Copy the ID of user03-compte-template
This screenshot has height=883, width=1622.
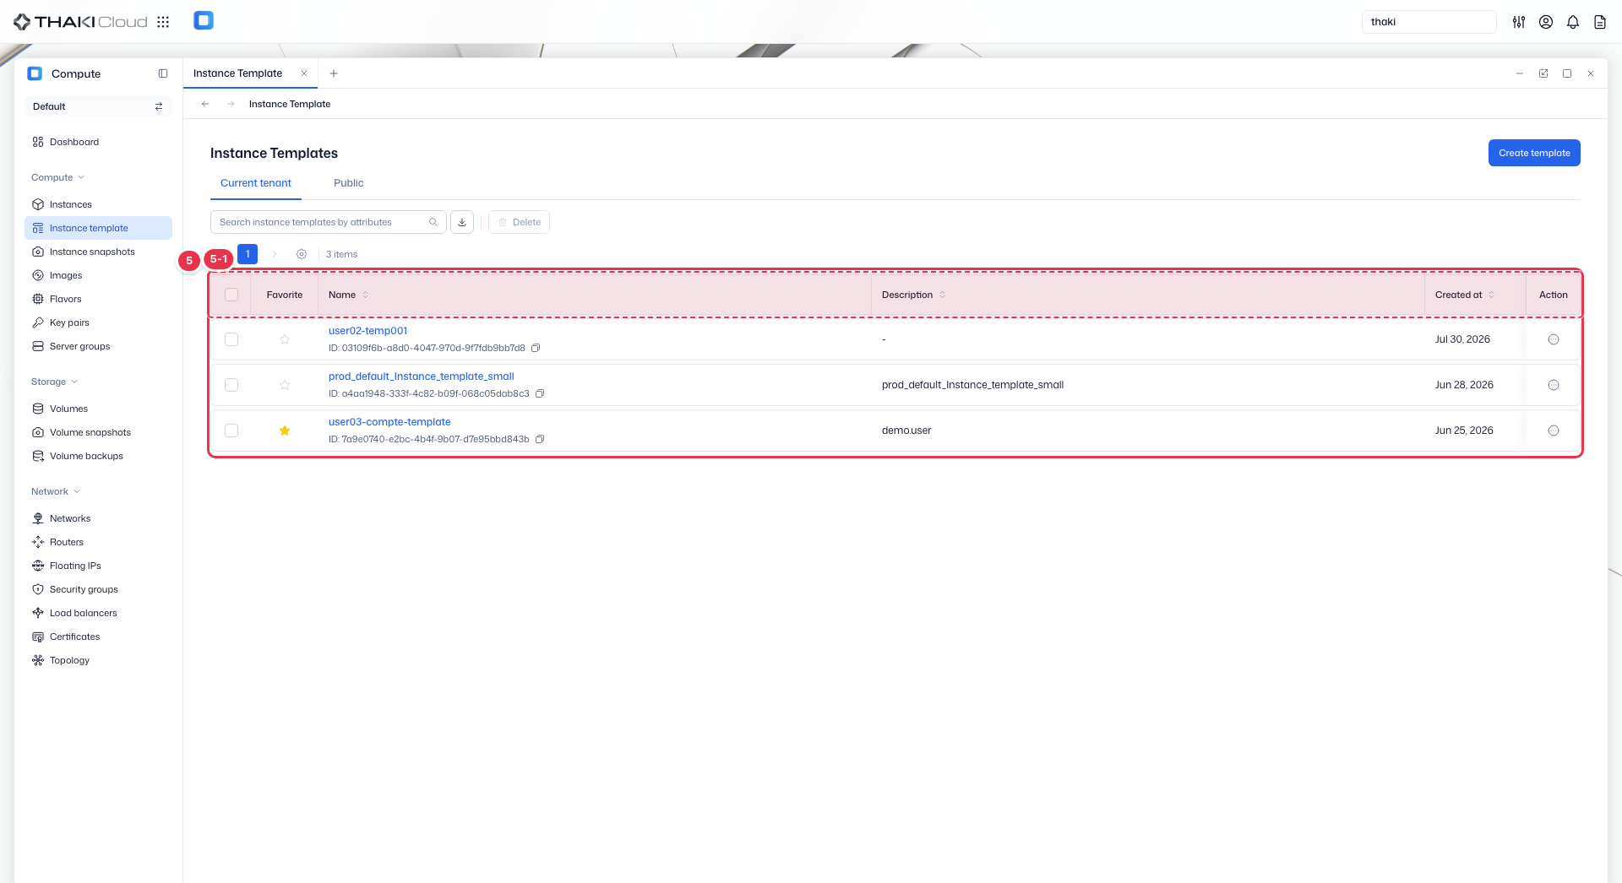click(540, 439)
